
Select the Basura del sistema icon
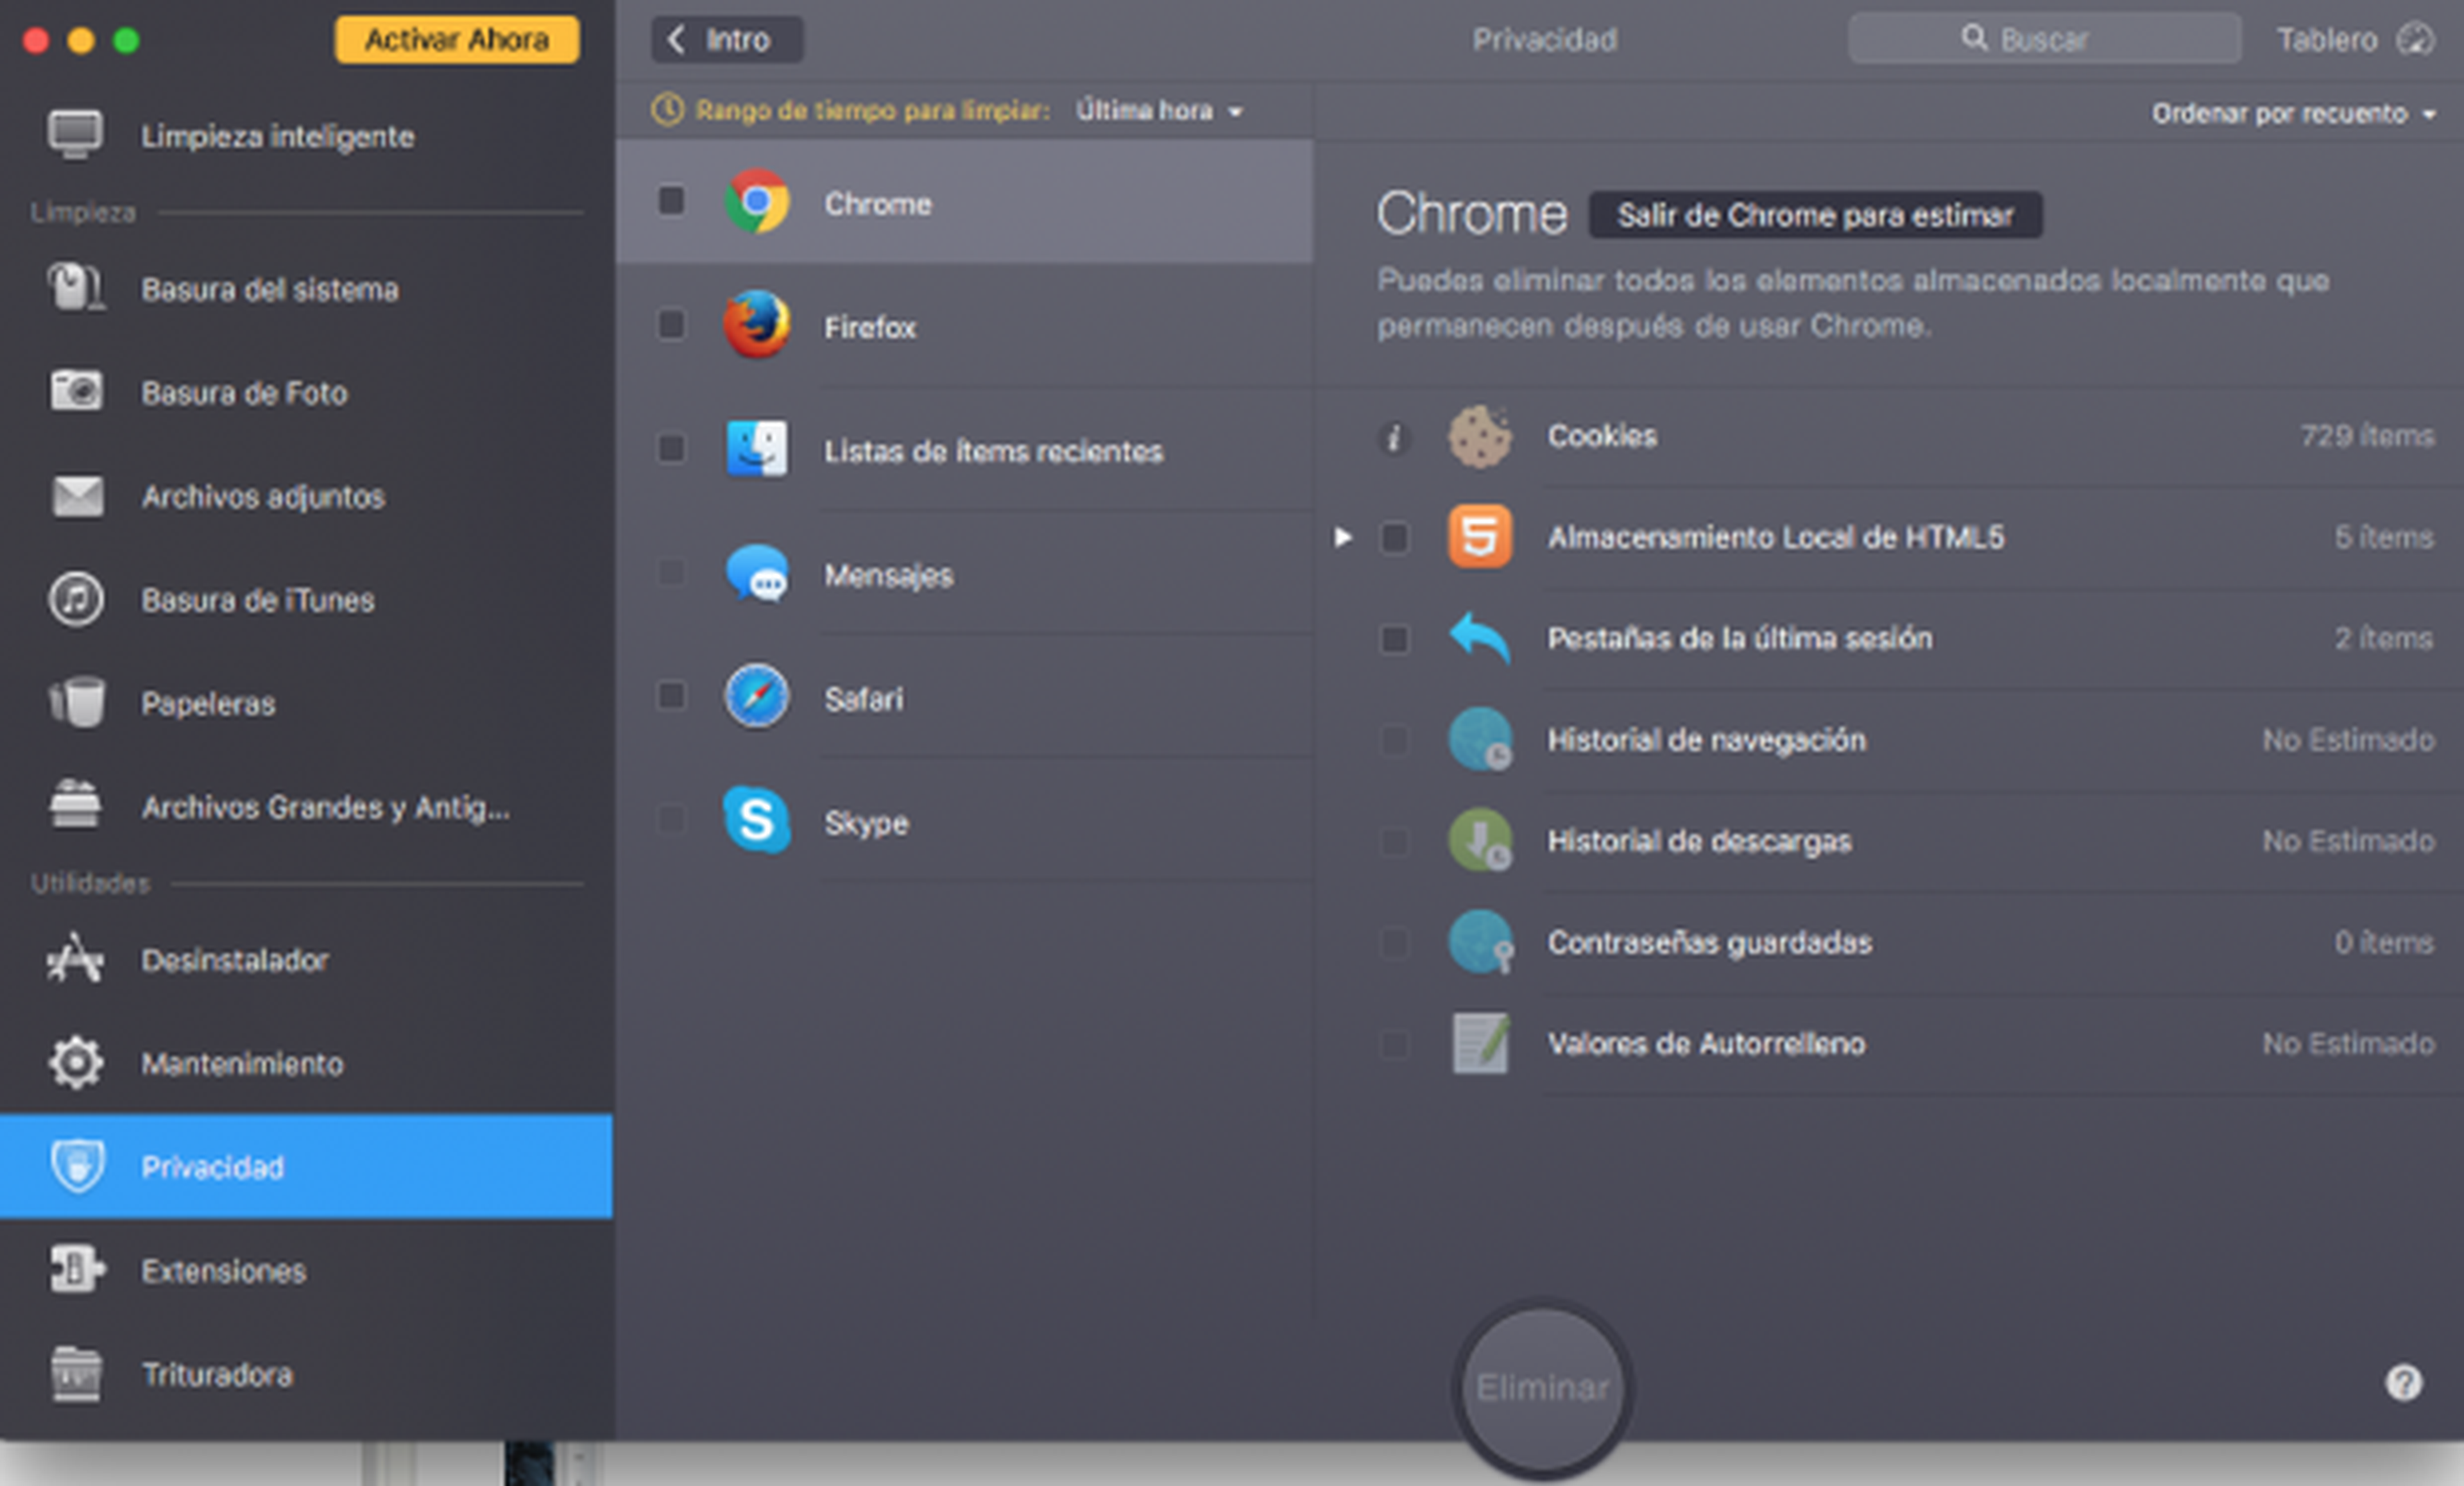pos(76,289)
